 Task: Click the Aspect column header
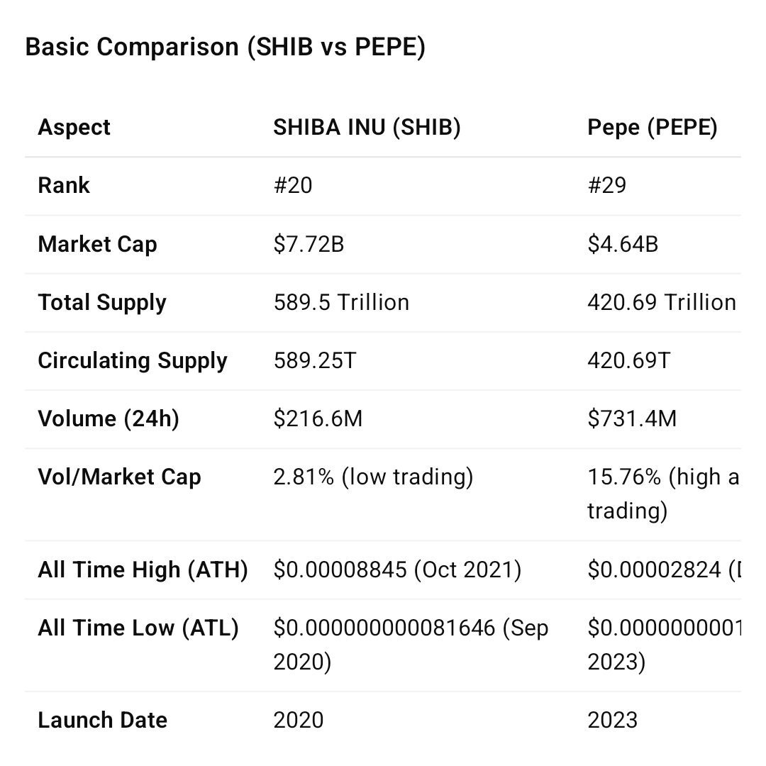[74, 128]
